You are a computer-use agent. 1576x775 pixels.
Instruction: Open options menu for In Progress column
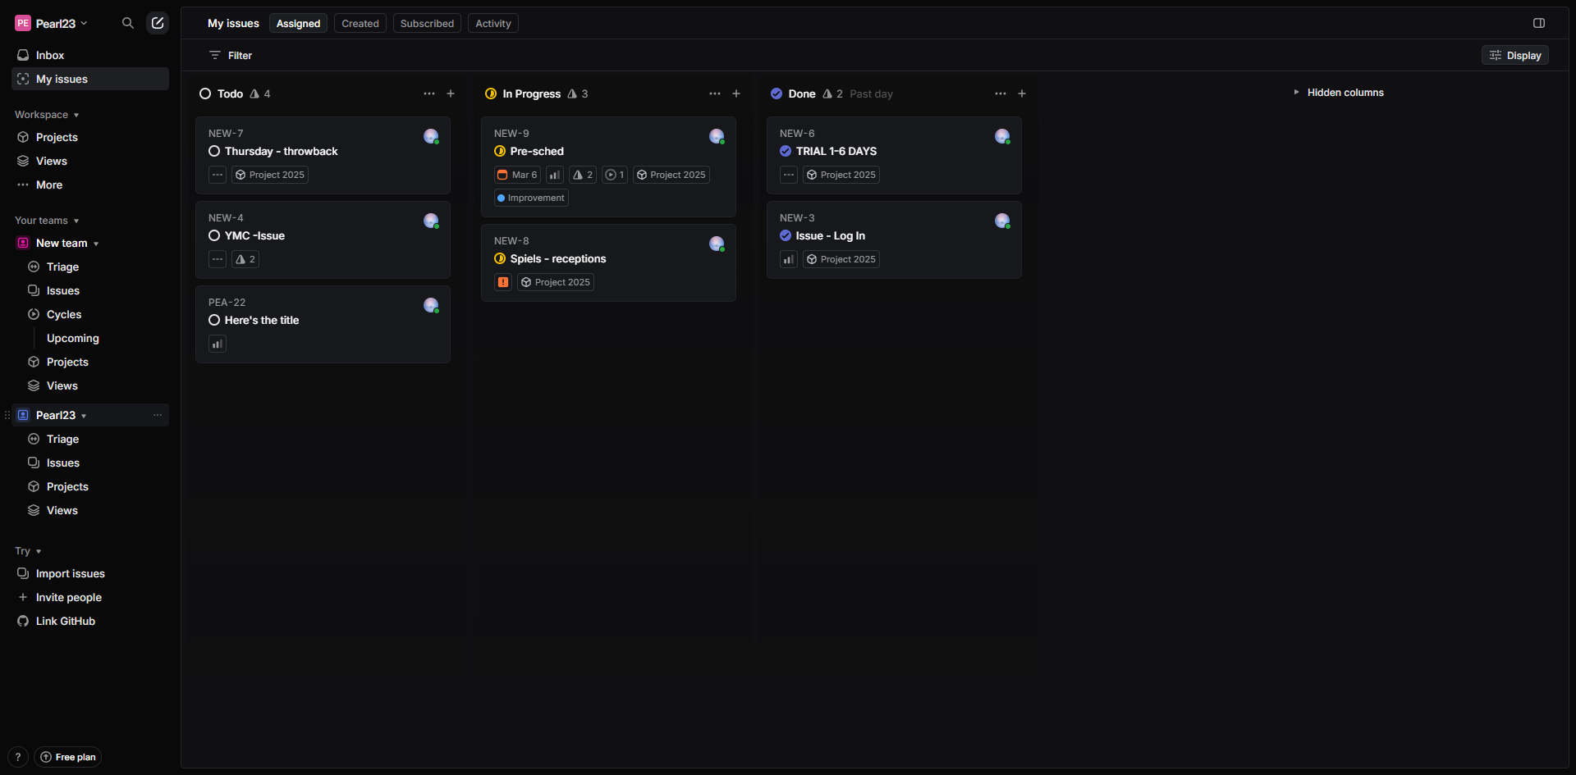click(x=715, y=93)
